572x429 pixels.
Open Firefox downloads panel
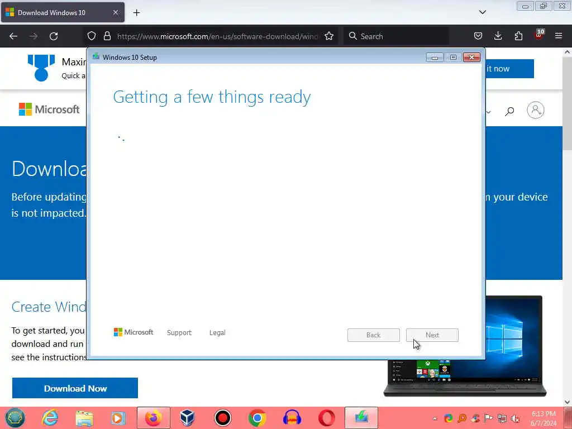(498, 36)
